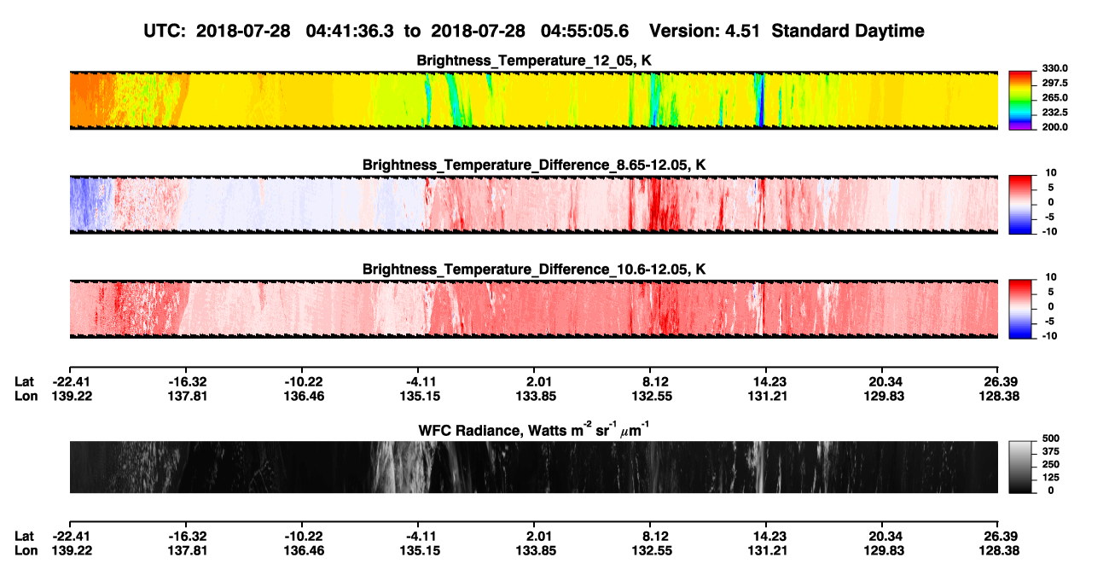Viewport: 1109px width, 569px height.
Task: Select the Brightness_Temperature_12_05, K panel title
Action: (534, 61)
